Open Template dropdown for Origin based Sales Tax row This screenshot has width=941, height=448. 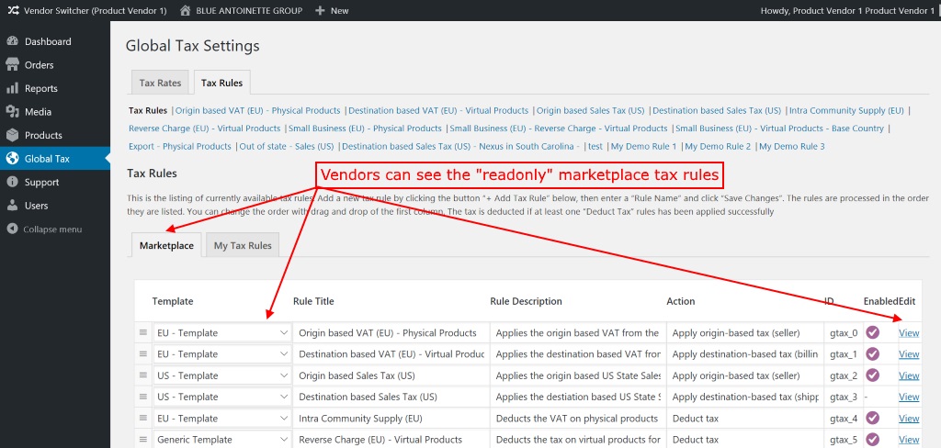click(222, 375)
